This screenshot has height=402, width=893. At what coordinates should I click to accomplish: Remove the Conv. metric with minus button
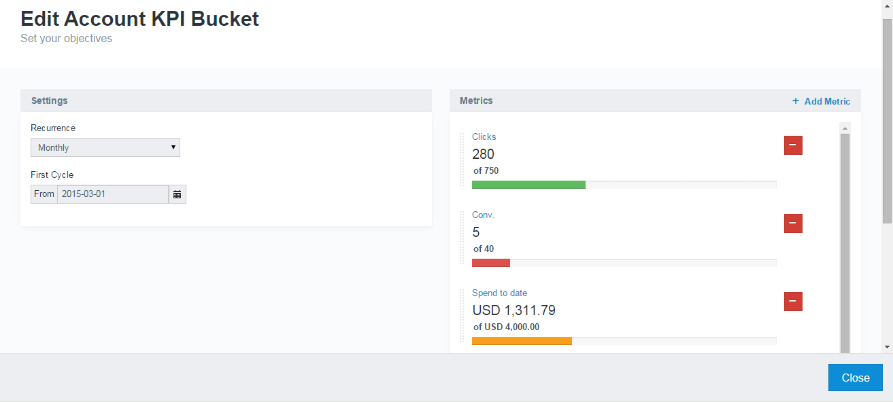793,223
